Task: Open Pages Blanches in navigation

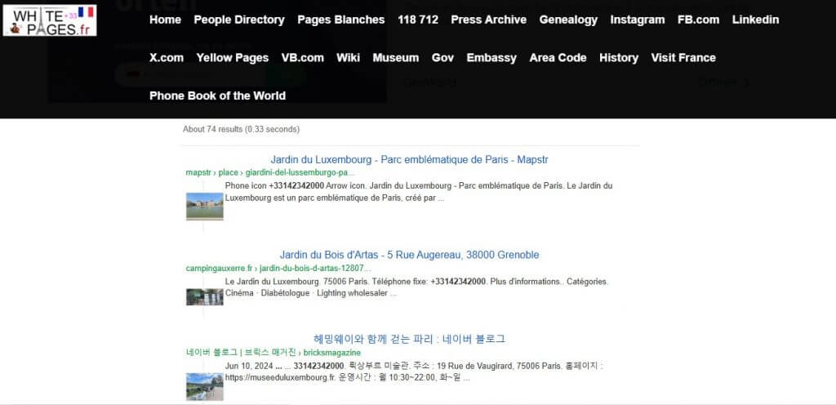Action: pos(340,20)
